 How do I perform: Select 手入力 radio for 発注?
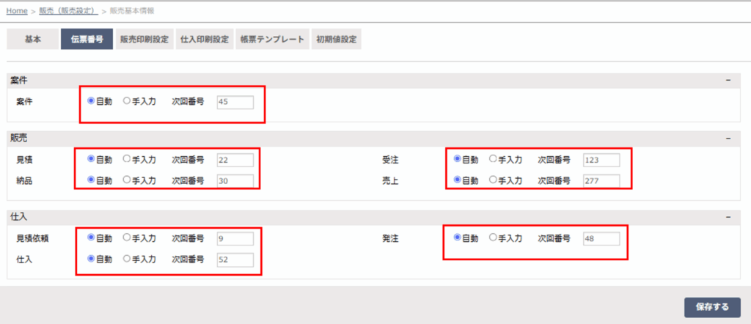click(x=492, y=238)
